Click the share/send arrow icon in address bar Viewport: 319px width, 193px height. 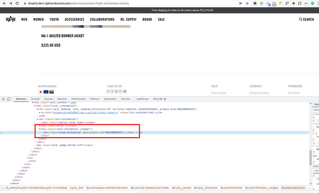point(241,3)
